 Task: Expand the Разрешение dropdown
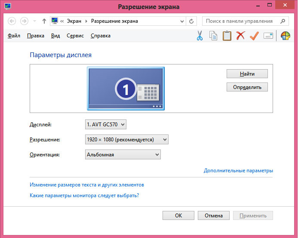(127, 140)
